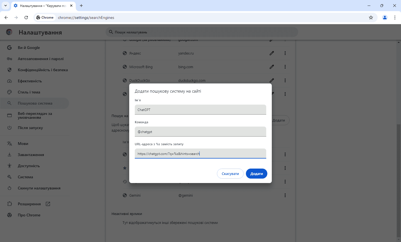Screen dimensions: 401x242
Task: Open the Chrome profile avatar menu
Action: point(385,18)
